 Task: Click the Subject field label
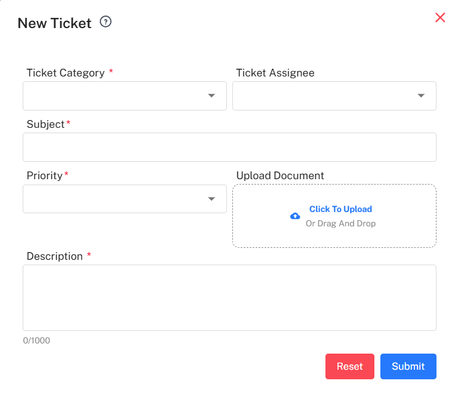point(45,124)
